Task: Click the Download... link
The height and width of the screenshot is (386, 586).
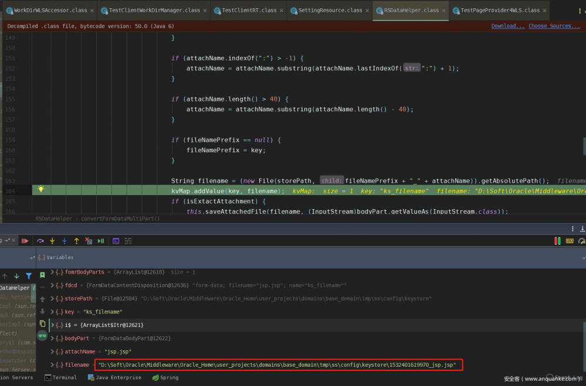Action: (507, 26)
